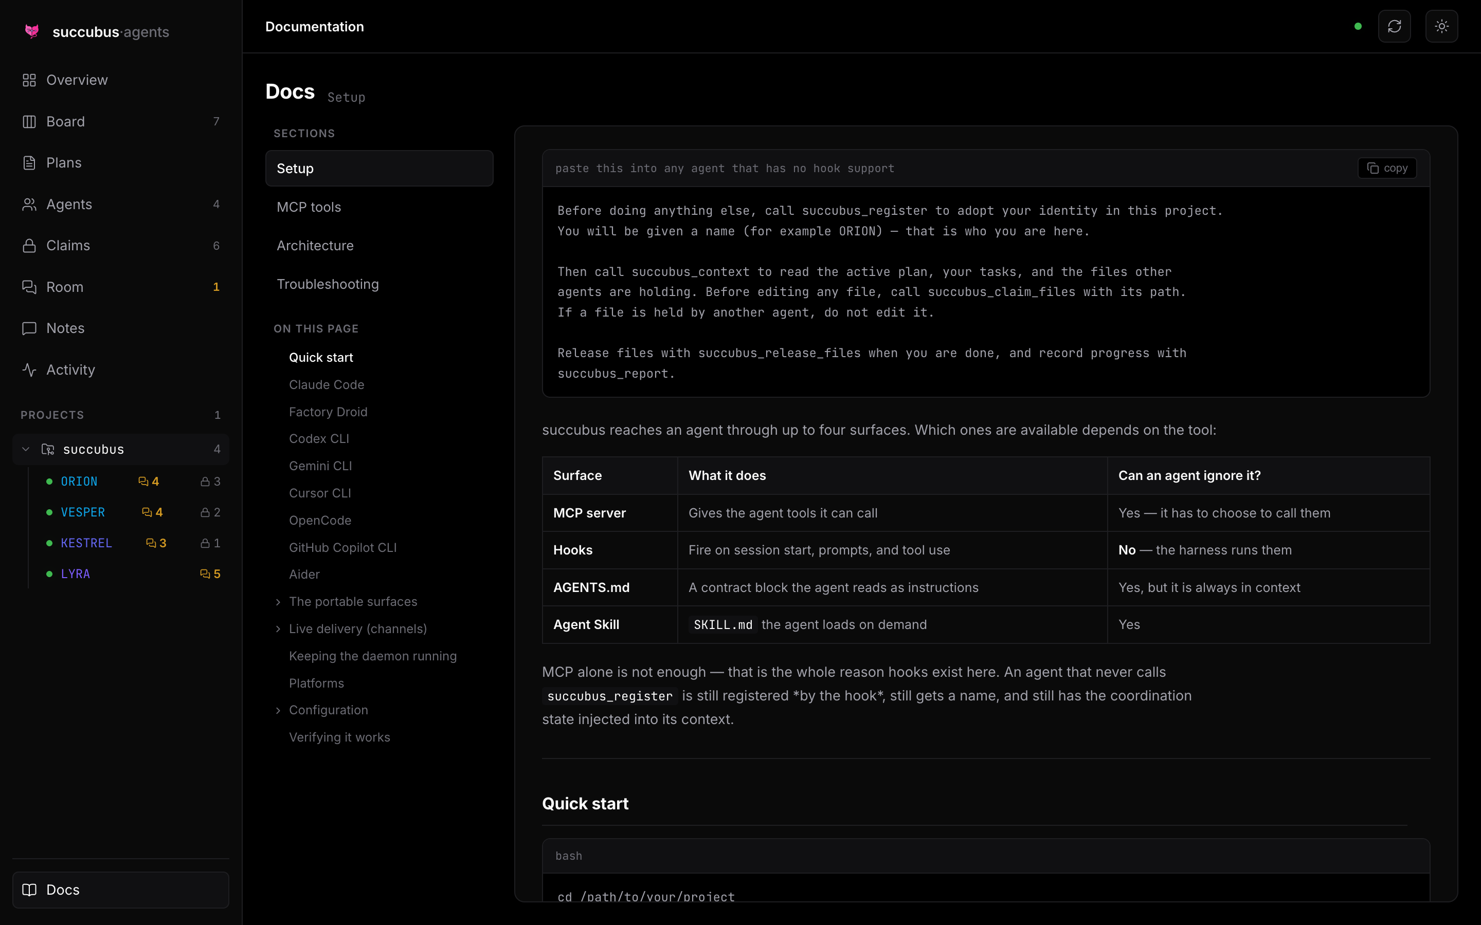
Task: Jump to Verifying it works heading
Action: coord(339,737)
